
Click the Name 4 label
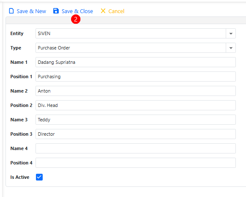[19, 148]
